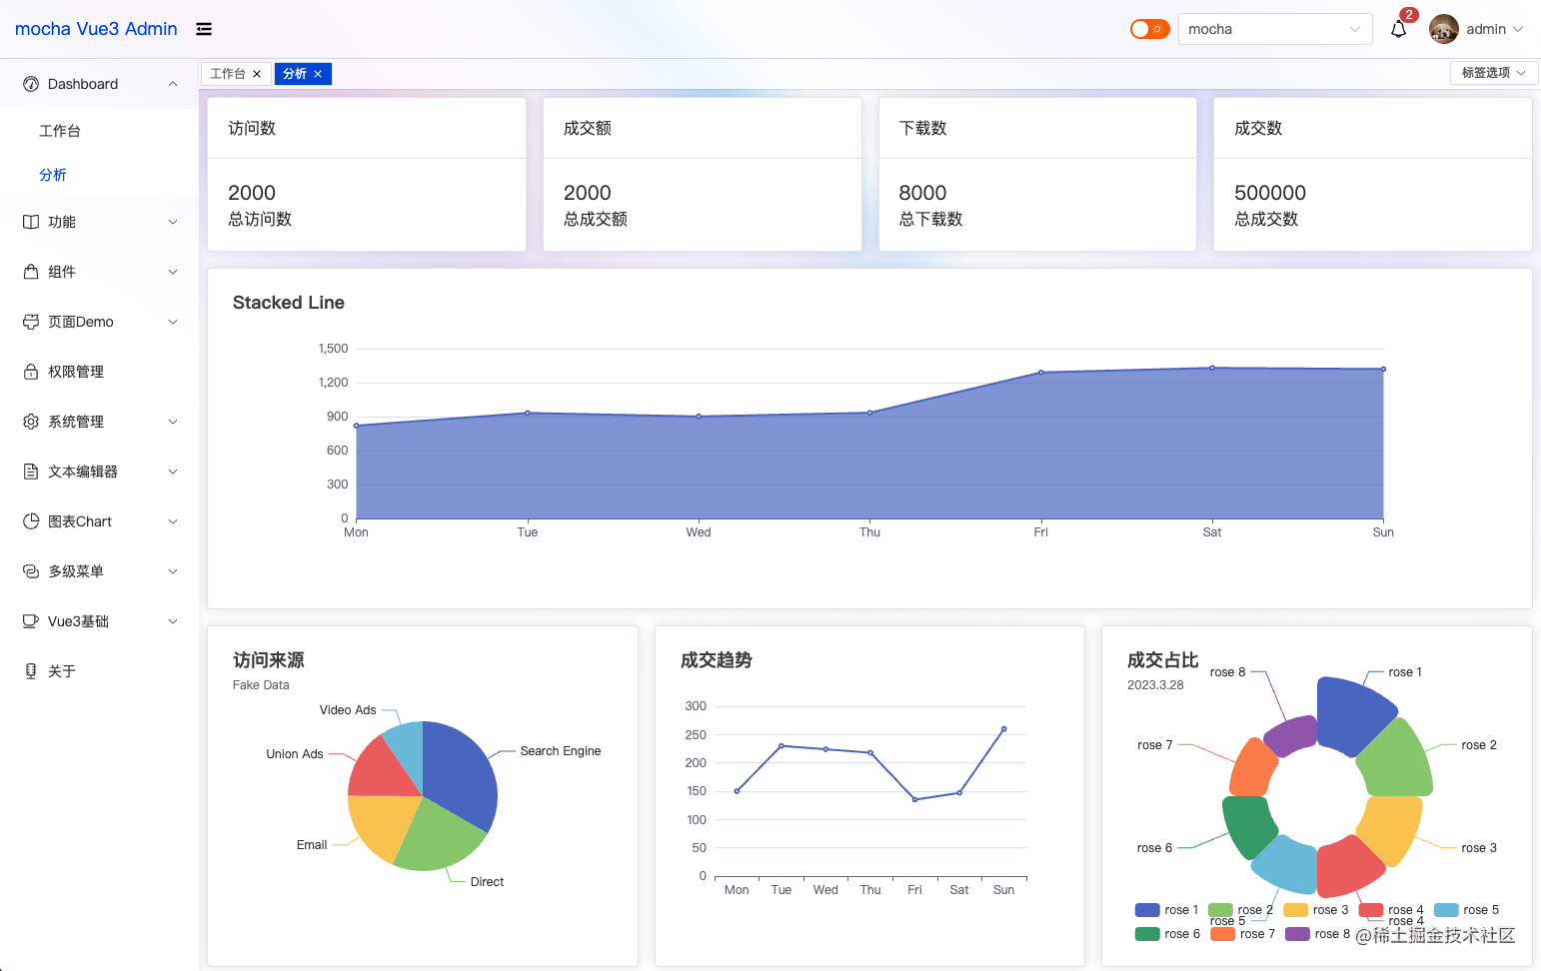This screenshot has width=1541, height=971.
Task: Click the 权限管理 lock icon
Action: point(31,372)
